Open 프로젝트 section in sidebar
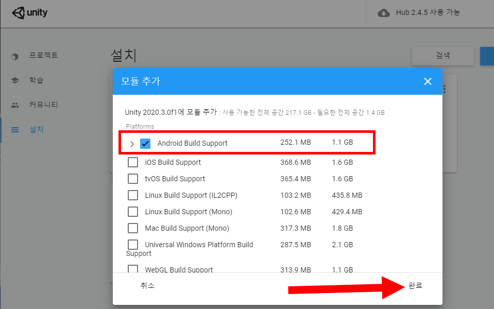 [x=43, y=56]
